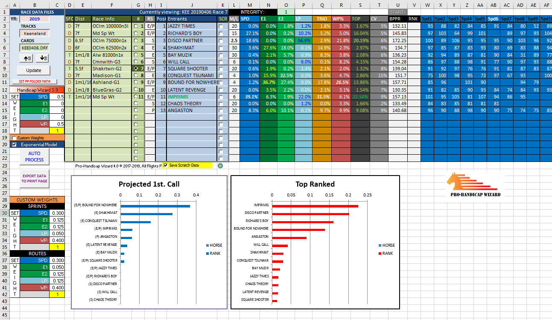The height and width of the screenshot is (320, 552).
Task: Open the Tracks field showing Keeneland
Action: [x=34, y=33]
